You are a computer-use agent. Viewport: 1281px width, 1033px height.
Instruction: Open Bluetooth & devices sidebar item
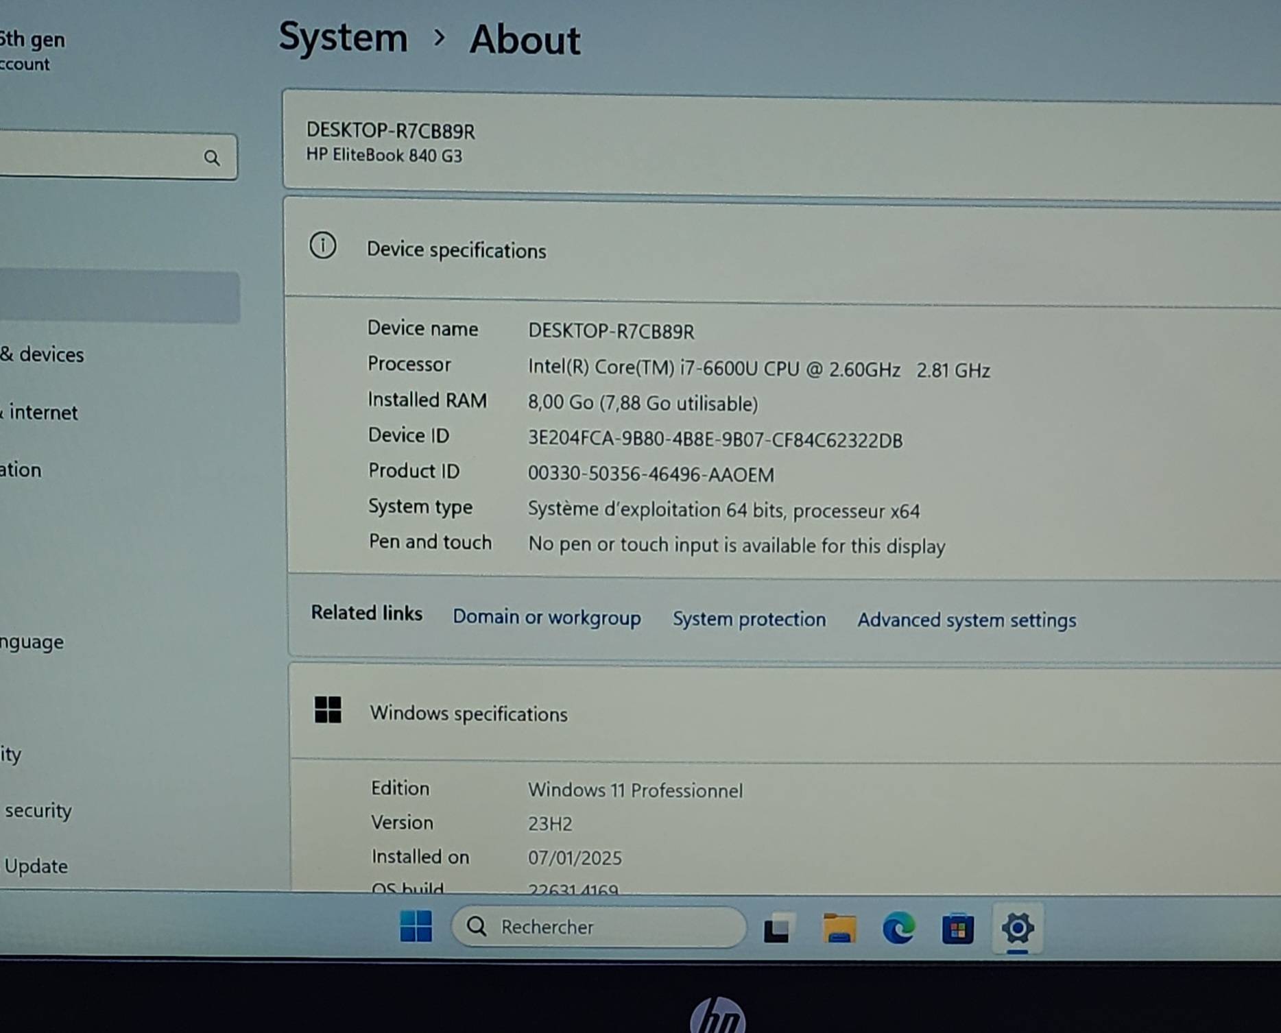click(x=43, y=354)
